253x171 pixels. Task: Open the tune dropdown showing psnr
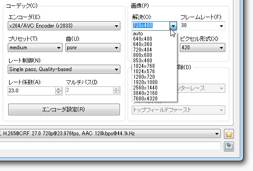(93, 47)
